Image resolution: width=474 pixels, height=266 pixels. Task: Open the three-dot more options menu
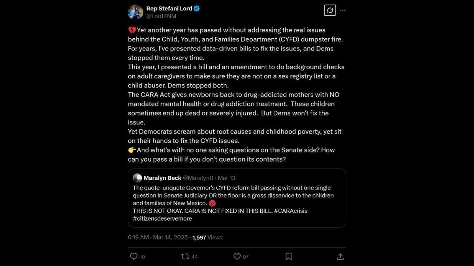pyautogui.click(x=343, y=10)
